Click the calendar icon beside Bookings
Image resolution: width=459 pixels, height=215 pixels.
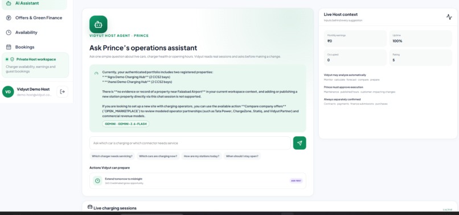(9, 47)
